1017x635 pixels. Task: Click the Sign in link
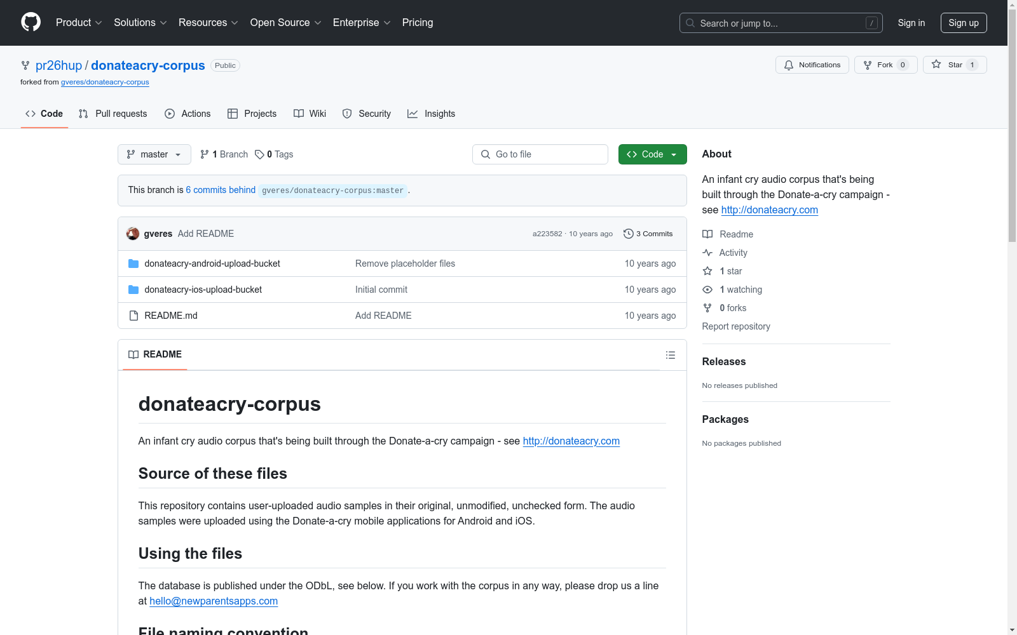[911, 23]
